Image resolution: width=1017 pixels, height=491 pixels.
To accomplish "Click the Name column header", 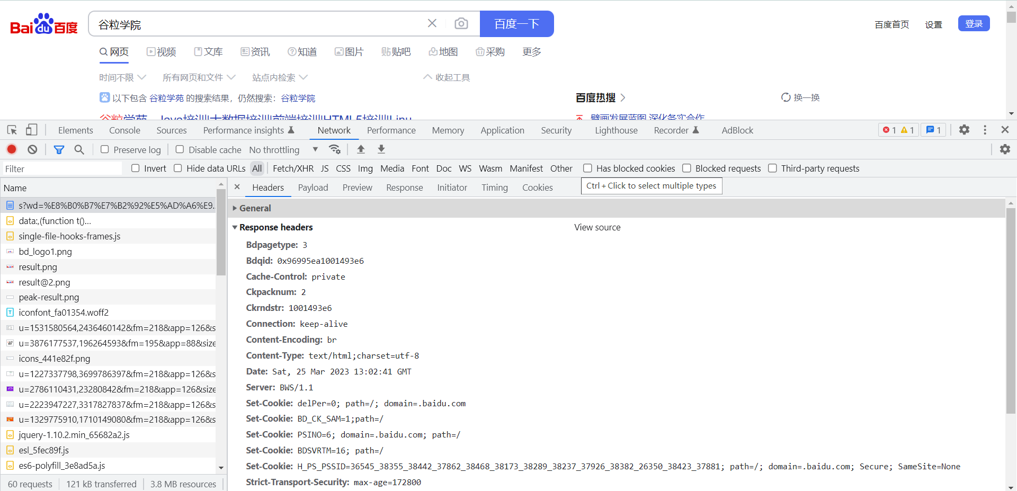I will (x=108, y=188).
